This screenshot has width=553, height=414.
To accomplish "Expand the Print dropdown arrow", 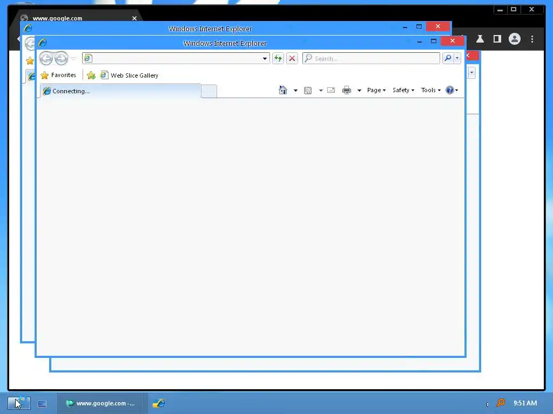I will (x=359, y=91).
